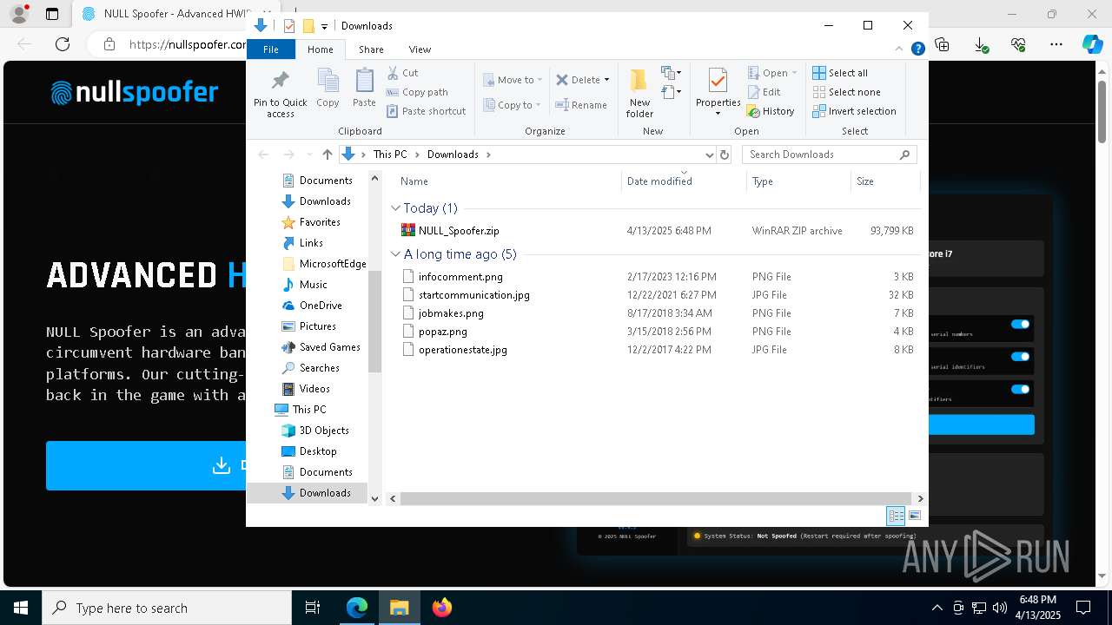The width and height of the screenshot is (1112, 625).
Task: Select 3D Objects in navigation pane
Action: pyautogui.click(x=324, y=431)
